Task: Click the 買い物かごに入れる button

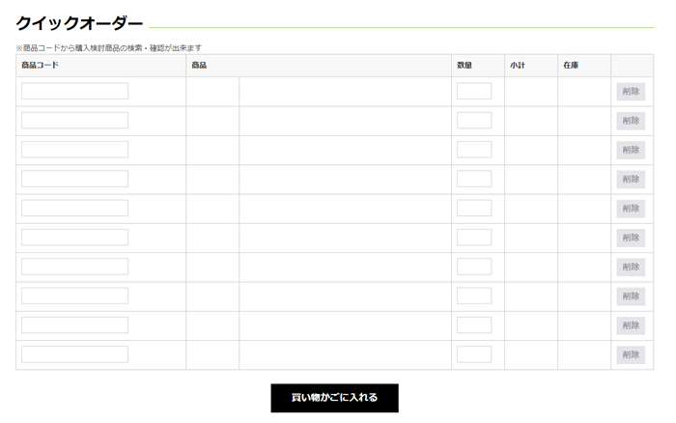Action: tap(334, 397)
